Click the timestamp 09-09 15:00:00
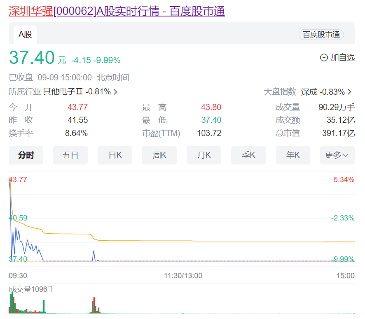 coord(65,77)
